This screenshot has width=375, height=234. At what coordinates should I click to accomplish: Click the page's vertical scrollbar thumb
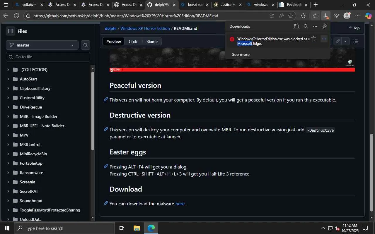click(x=372, y=173)
